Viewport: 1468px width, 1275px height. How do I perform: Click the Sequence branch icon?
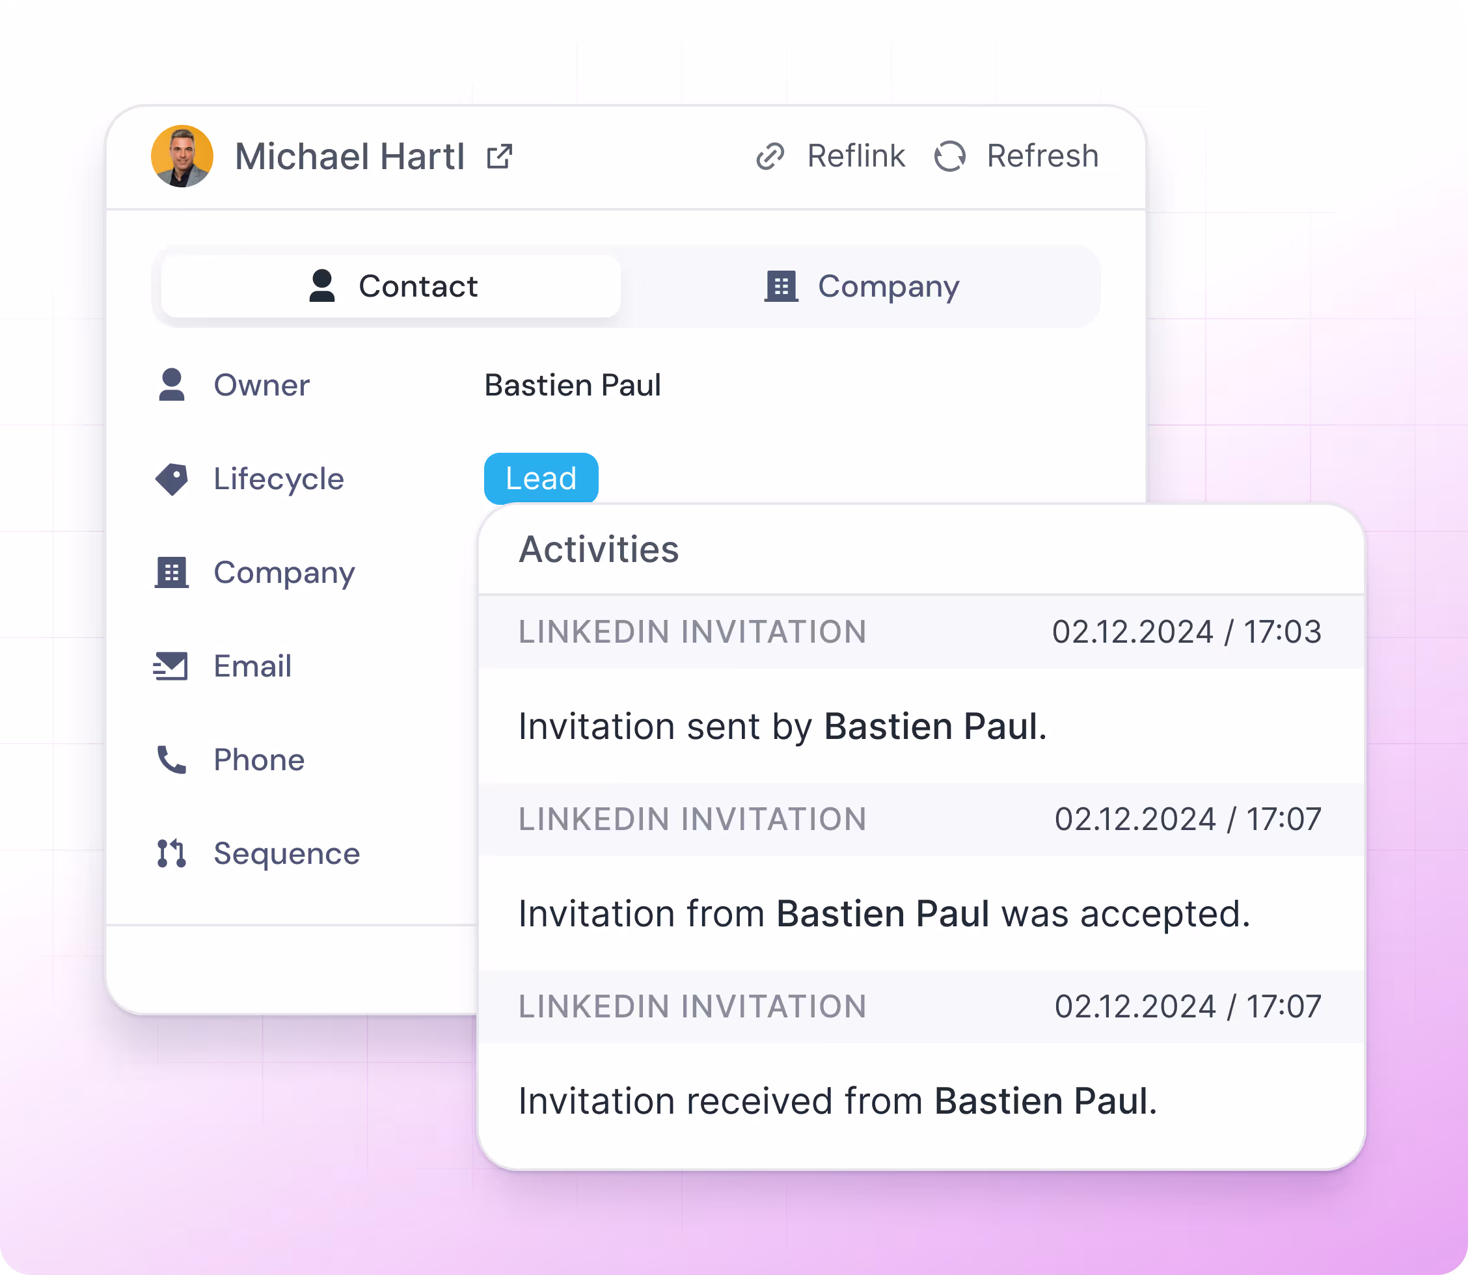click(x=172, y=853)
